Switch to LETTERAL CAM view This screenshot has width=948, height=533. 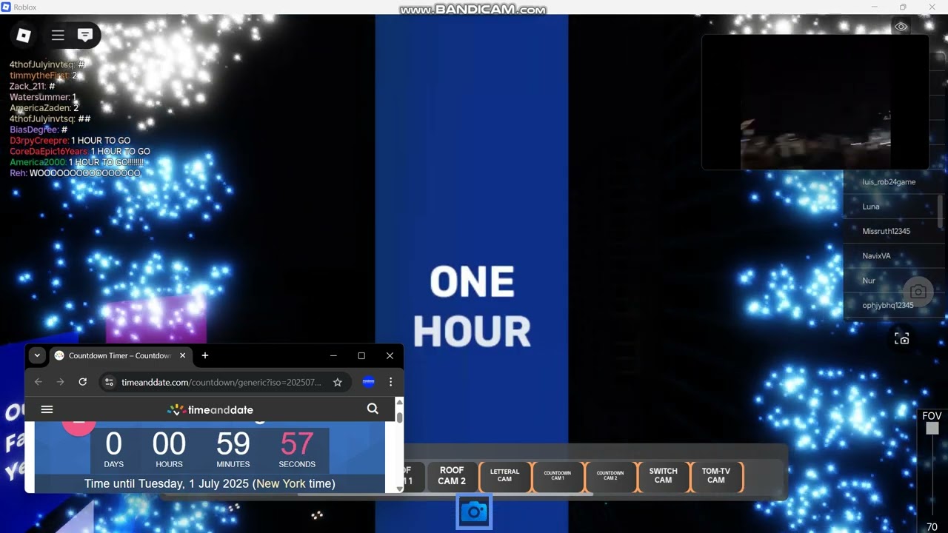click(504, 476)
